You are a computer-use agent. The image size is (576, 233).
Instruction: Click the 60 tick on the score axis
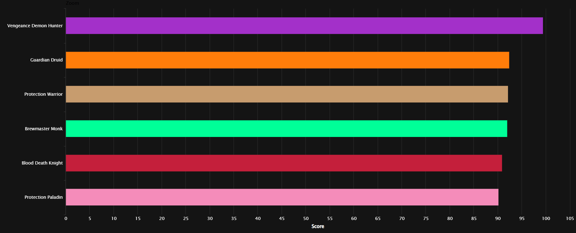[354, 218]
